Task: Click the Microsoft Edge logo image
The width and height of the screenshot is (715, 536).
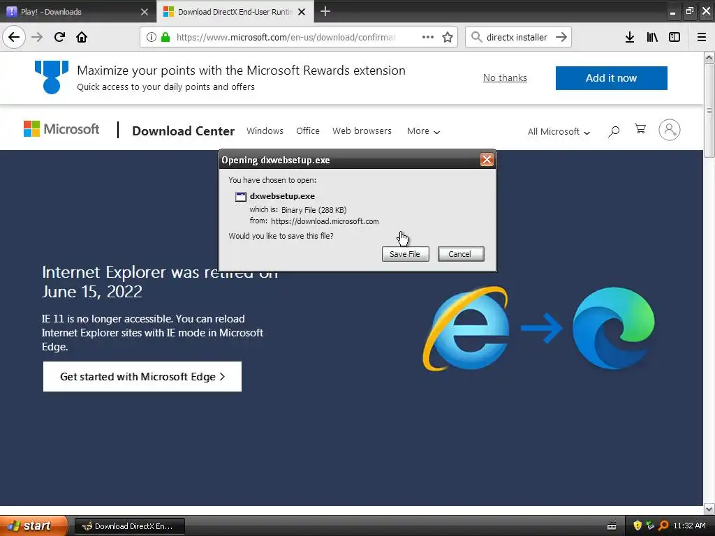Action: pyautogui.click(x=613, y=328)
